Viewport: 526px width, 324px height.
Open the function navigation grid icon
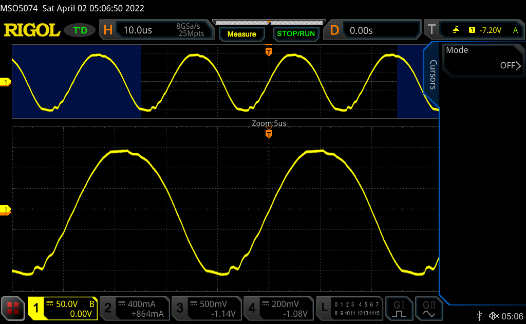click(x=13, y=308)
